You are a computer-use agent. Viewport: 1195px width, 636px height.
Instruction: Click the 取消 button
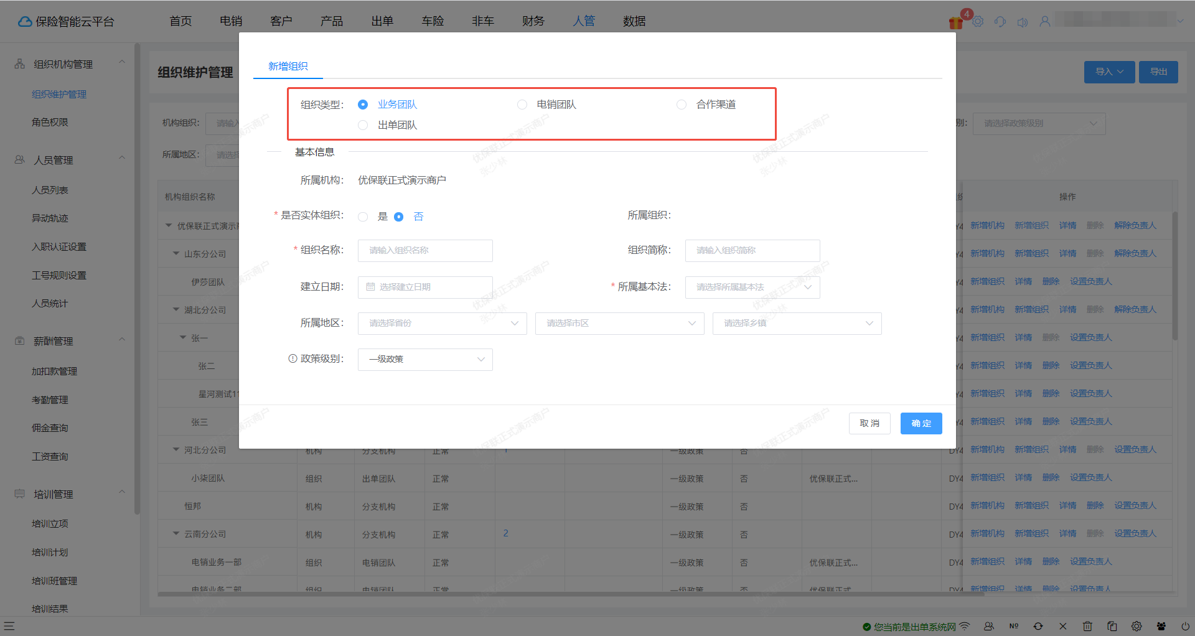869,423
